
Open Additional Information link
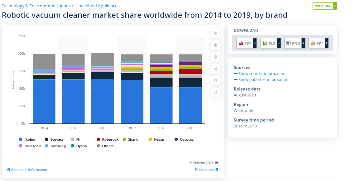click(x=27, y=170)
